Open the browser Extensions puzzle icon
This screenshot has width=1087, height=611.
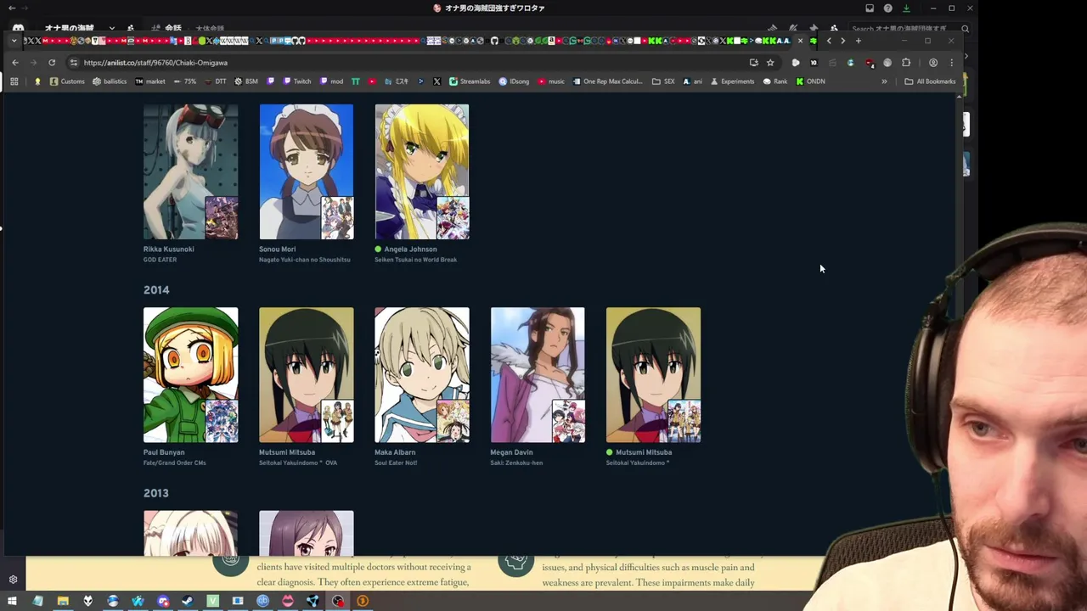click(906, 63)
